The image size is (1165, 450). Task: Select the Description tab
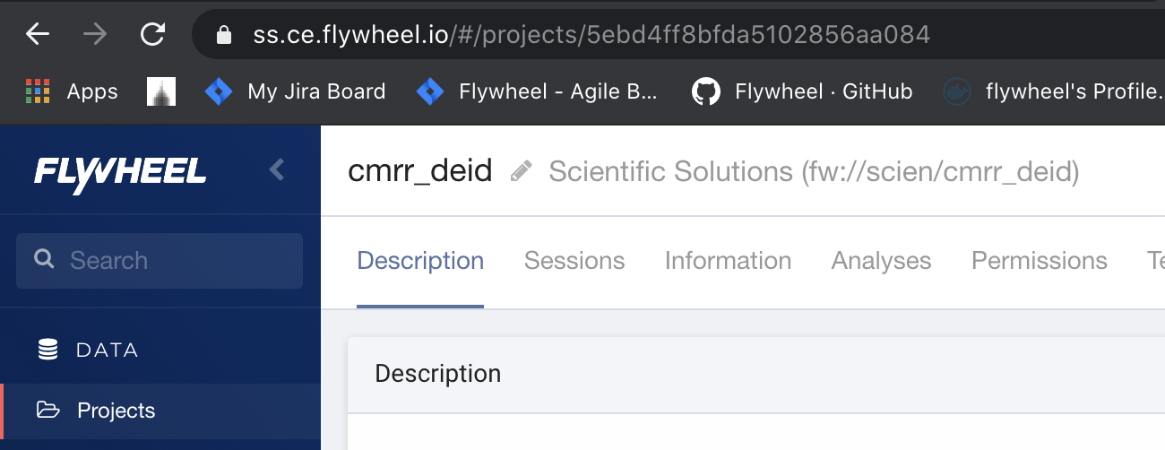420,261
